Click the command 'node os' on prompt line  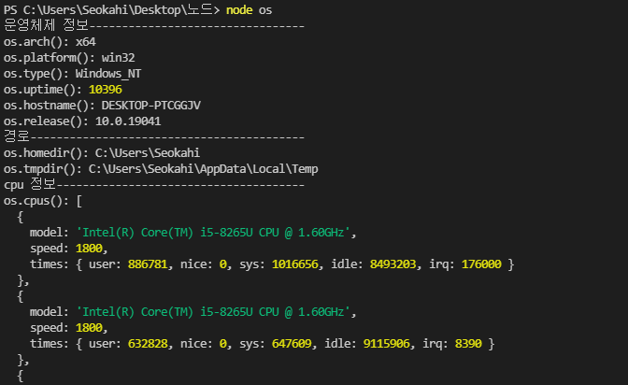249,9
